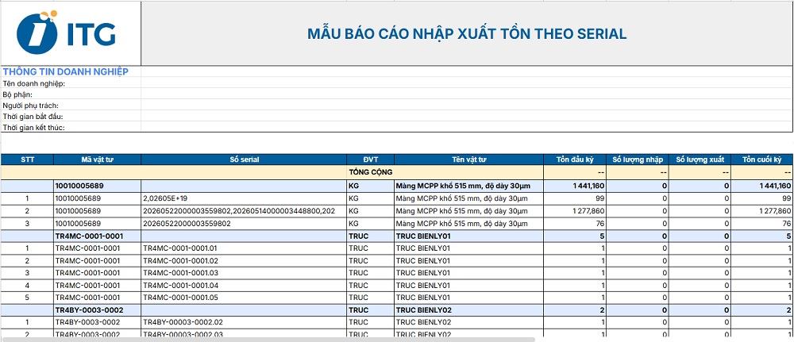Select the title cell 'MẪU BÁO CÁO NHẬP XUẤT TỒN THEO SERIAL'
This screenshot has width=794, height=342.
467,34
